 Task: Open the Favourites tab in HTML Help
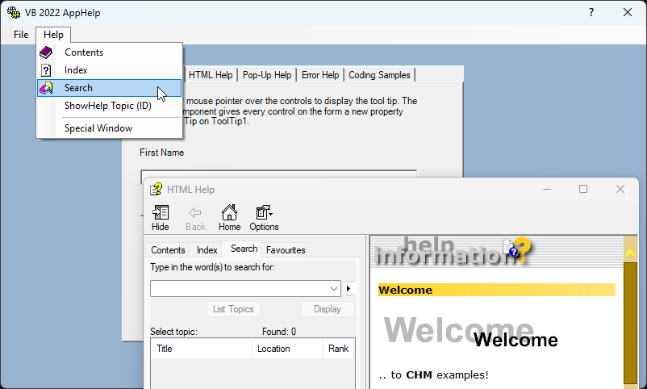286,250
